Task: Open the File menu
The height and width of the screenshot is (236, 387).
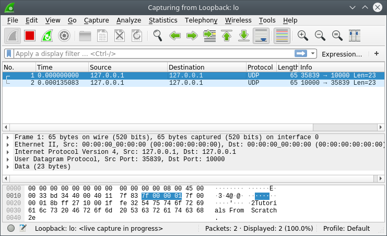Action: pos(13,20)
